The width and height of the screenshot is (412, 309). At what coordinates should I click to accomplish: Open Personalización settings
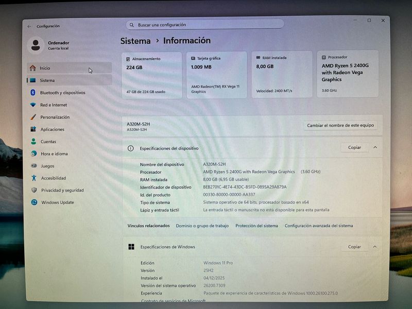click(x=70, y=117)
